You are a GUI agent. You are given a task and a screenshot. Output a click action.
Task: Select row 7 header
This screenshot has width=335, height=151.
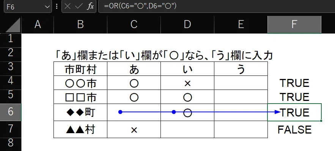click(x=11, y=129)
